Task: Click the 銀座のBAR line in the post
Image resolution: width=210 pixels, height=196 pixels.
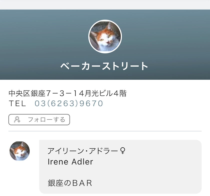Action: pyautogui.click(x=70, y=183)
